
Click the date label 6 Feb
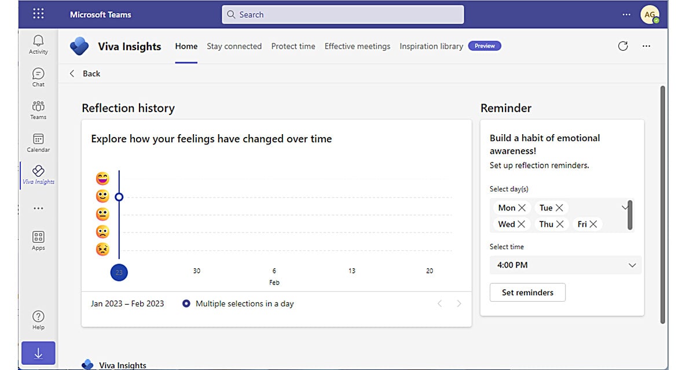click(274, 276)
